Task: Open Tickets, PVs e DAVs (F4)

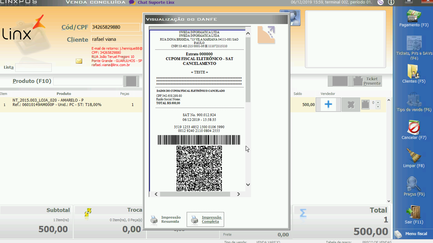Action: click(414, 48)
